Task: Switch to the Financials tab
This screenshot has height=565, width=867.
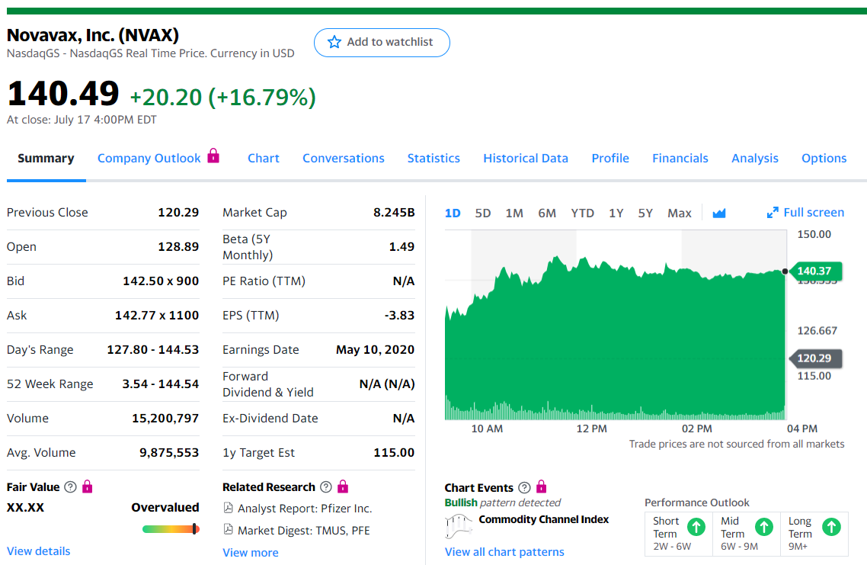Action: coord(680,159)
